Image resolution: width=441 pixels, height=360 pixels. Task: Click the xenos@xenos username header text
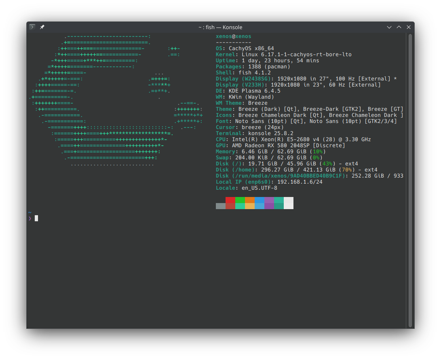tap(233, 36)
